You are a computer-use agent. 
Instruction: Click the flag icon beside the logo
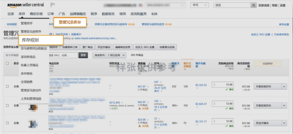click(53, 5)
